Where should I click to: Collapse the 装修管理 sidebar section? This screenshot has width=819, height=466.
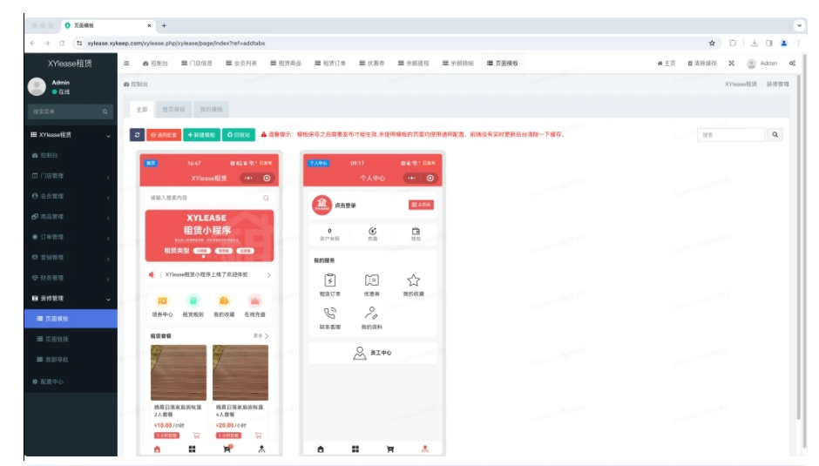point(71,298)
